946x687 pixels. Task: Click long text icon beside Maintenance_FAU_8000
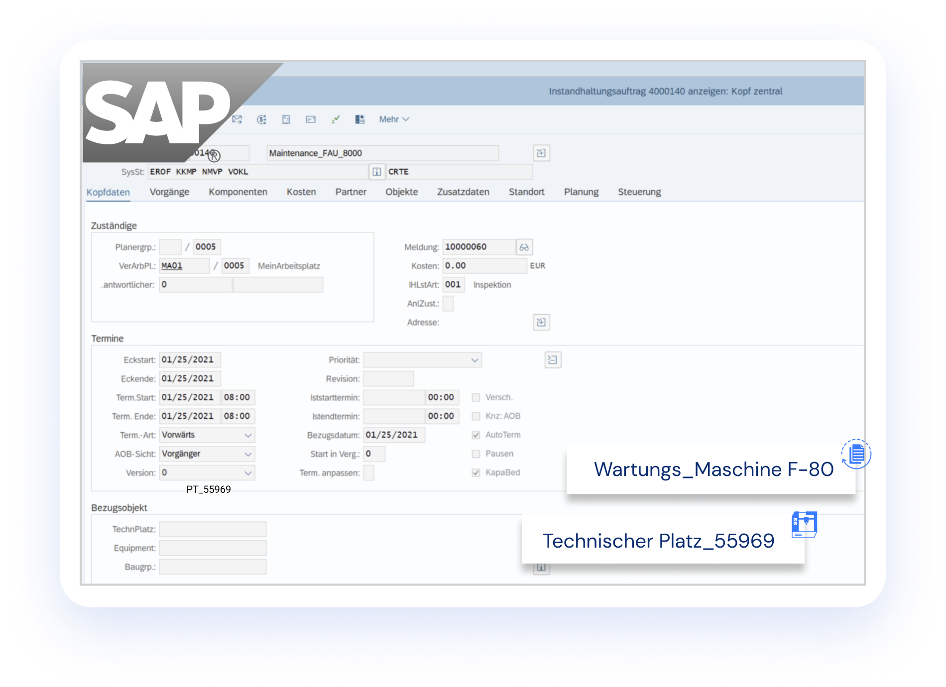[541, 153]
